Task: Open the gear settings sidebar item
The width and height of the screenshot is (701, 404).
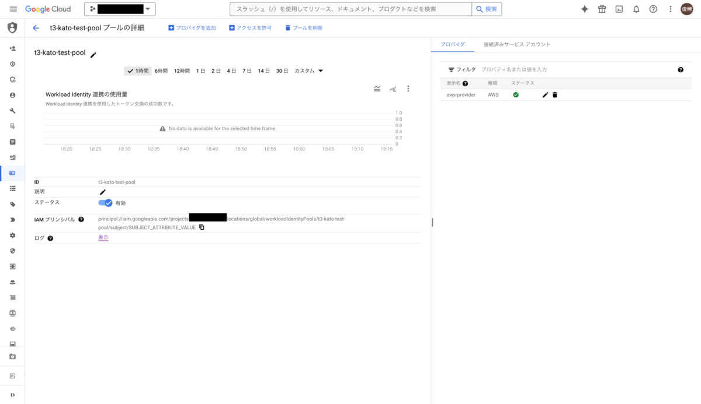Action: pos(12,236)
